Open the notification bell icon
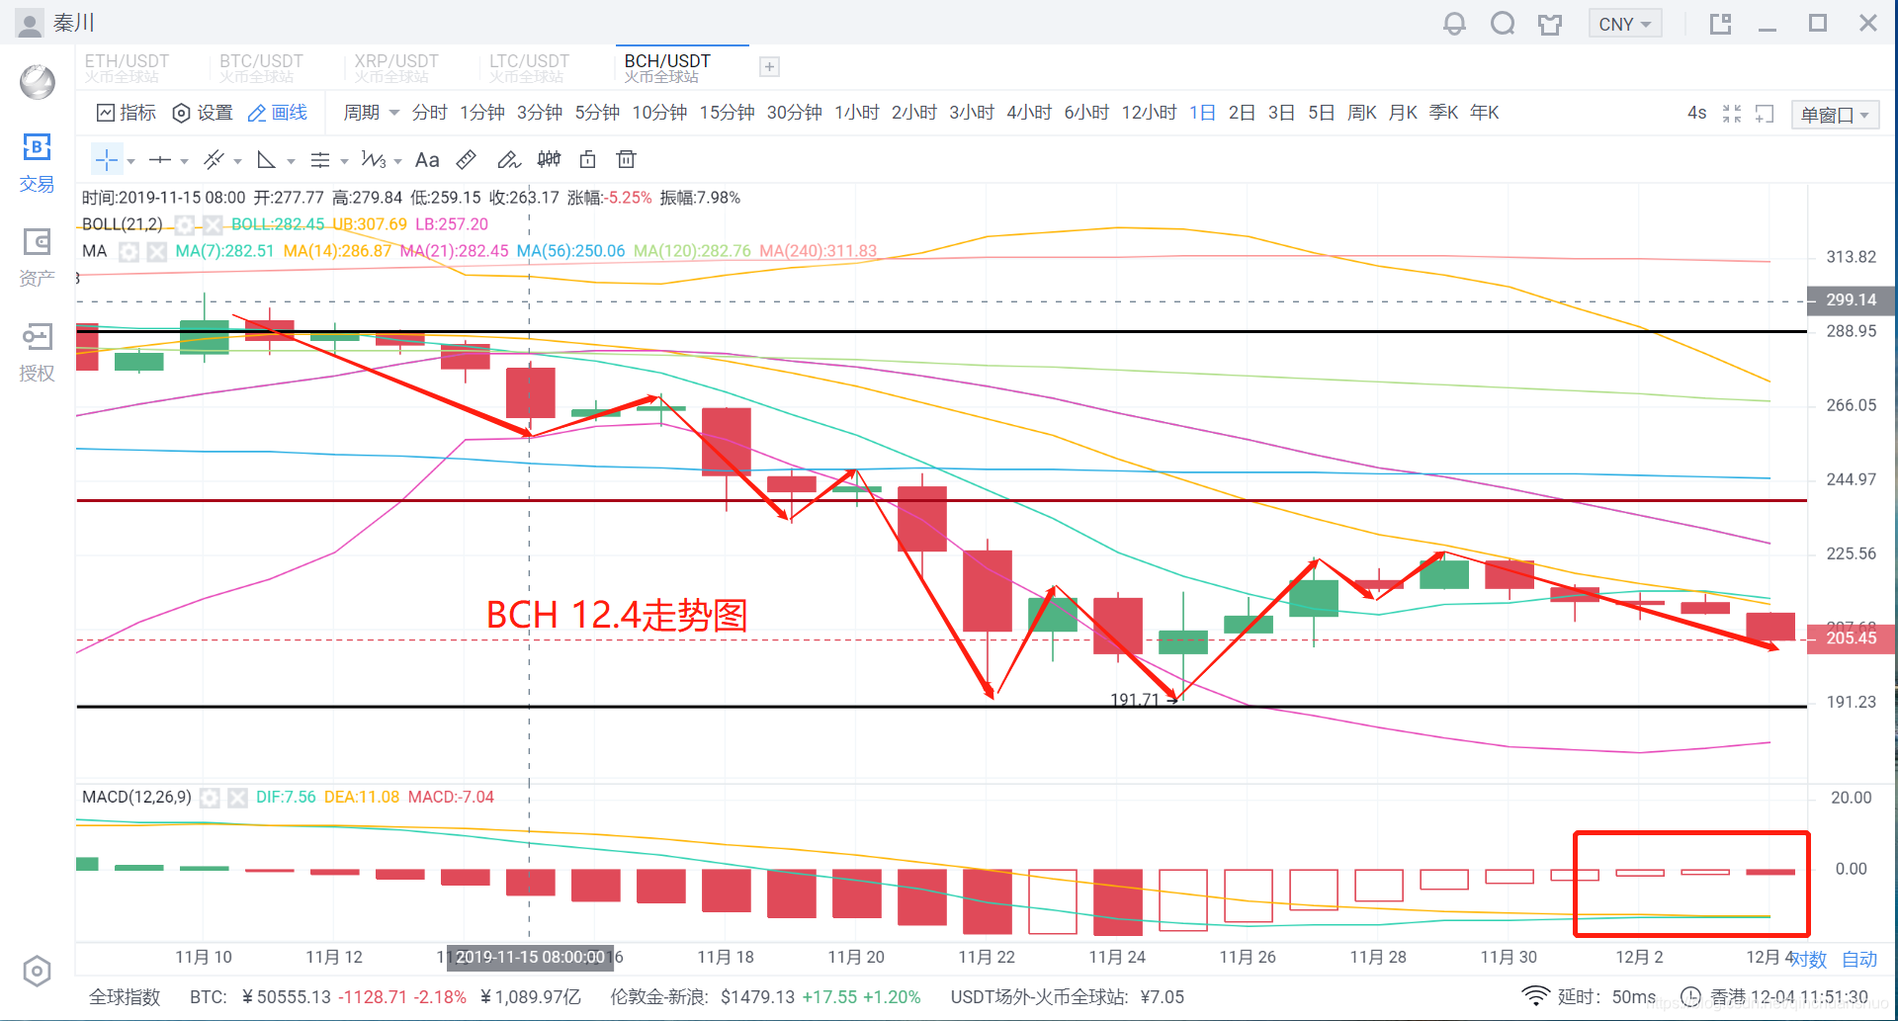The width and height of the screenshot is (1898, 1021). click(x=1454, y=24)
